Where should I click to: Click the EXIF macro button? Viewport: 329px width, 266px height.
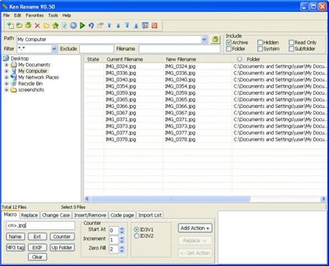[x=38, y=248]
